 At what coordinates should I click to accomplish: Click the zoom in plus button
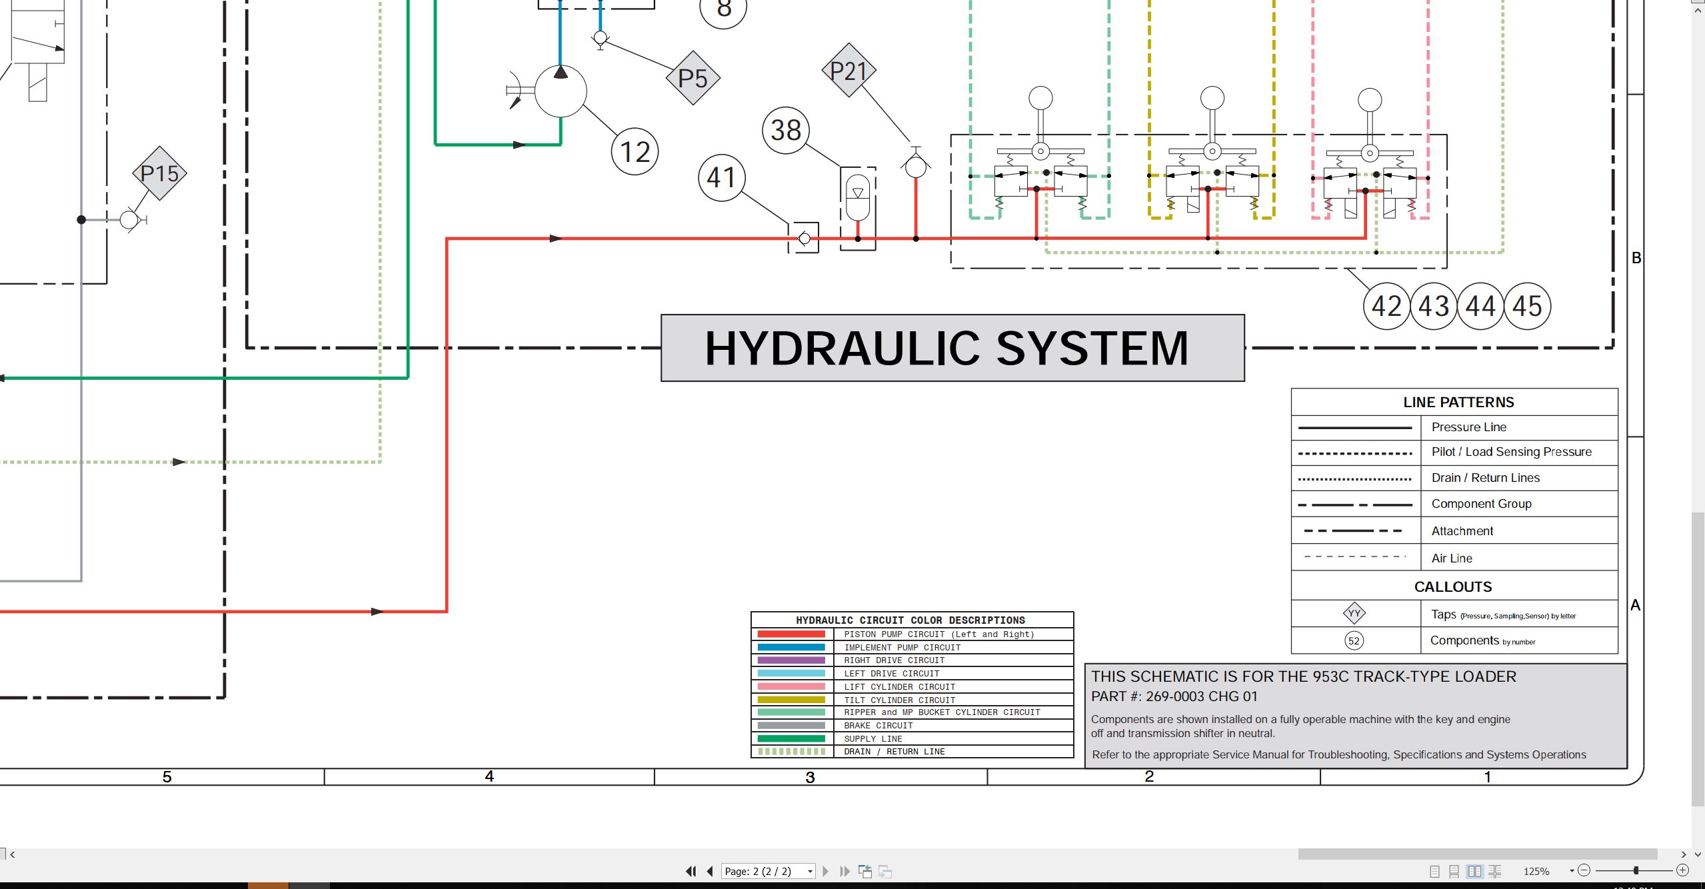pos(1682,870)
